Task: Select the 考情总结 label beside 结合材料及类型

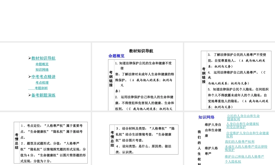Action: coord(112,139)
